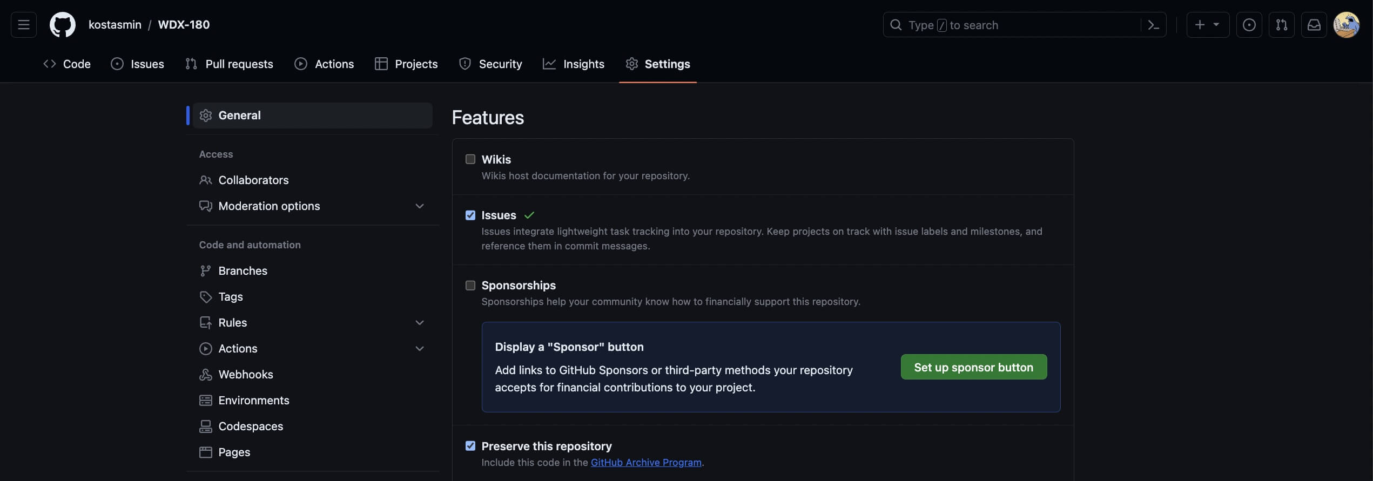Switch to the Security tab
The height and width of the screenshot is (481, 1373).
pos(490,64)
